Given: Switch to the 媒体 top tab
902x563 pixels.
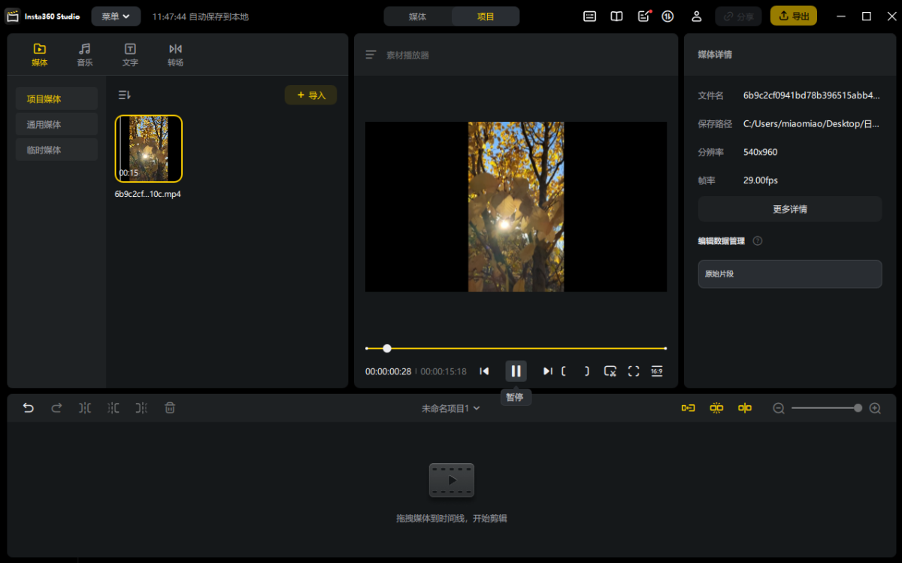Looking at the screenshot, I should pos(417,17).
